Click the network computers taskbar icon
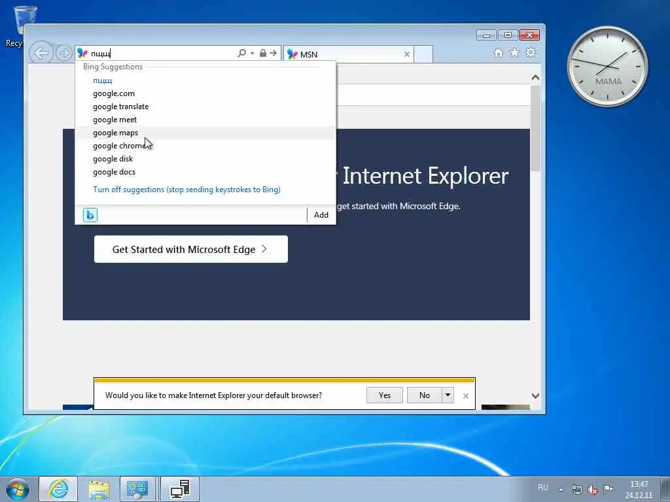 pyautogui.click(x=180, y=489)
